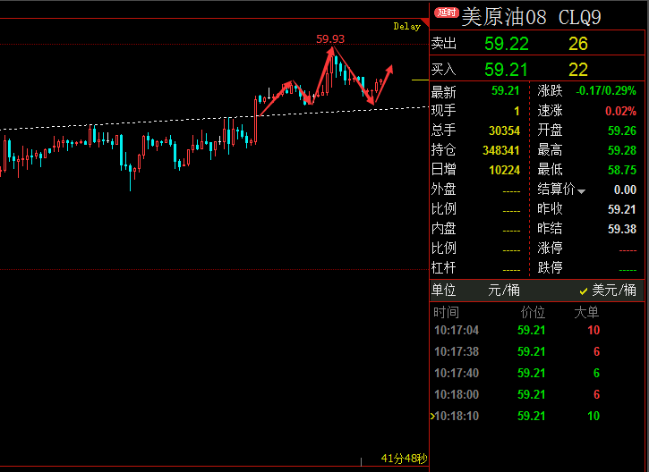The image size is (649, 472).
Task: Click the yellow arrow beside 10:18:10
Action: (x=432, y=416)
